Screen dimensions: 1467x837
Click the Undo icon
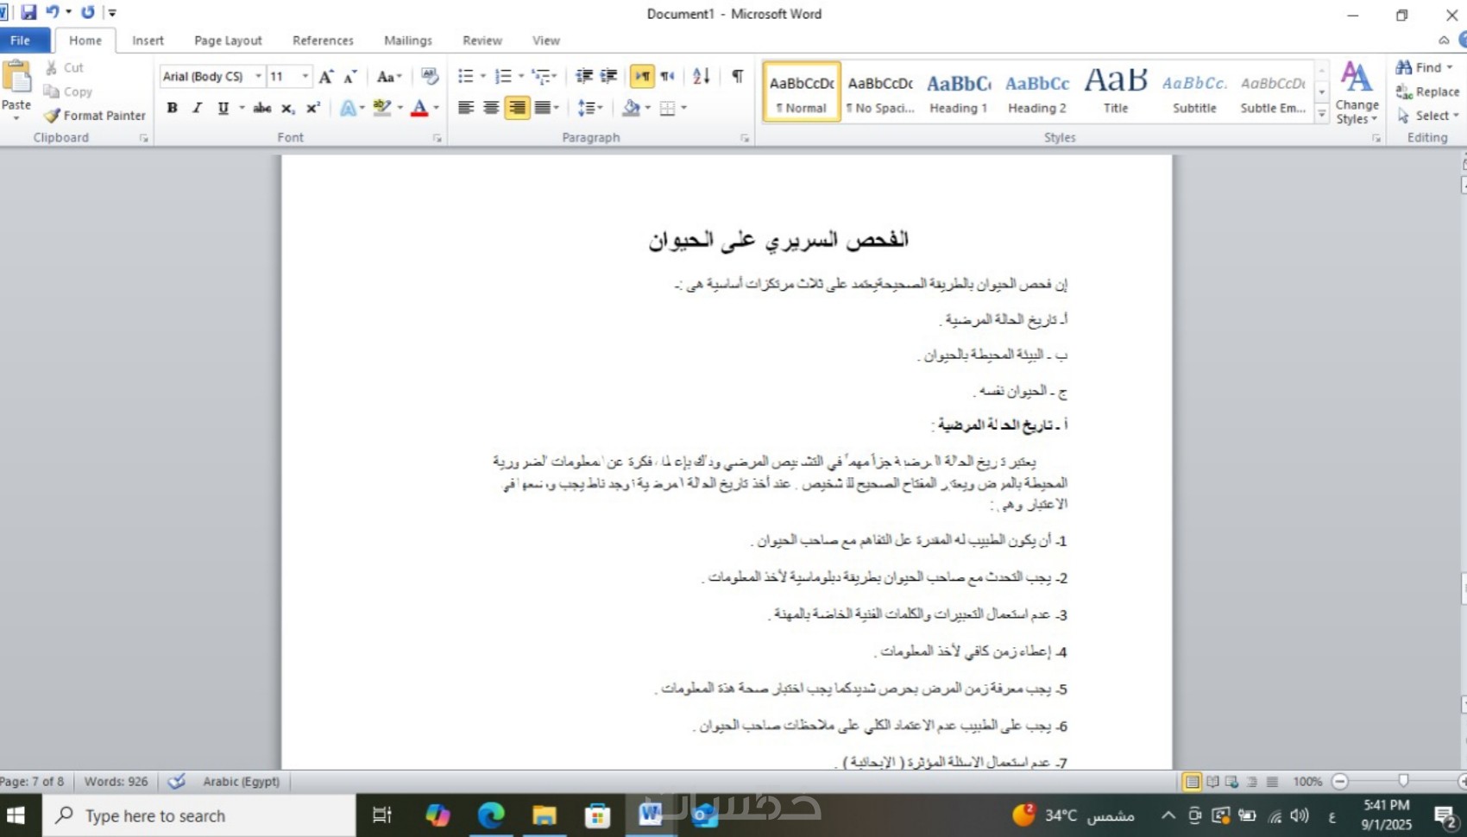[x=54, y=12]
